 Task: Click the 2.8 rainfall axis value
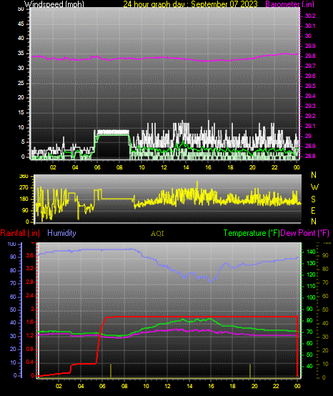pos(29,282)
